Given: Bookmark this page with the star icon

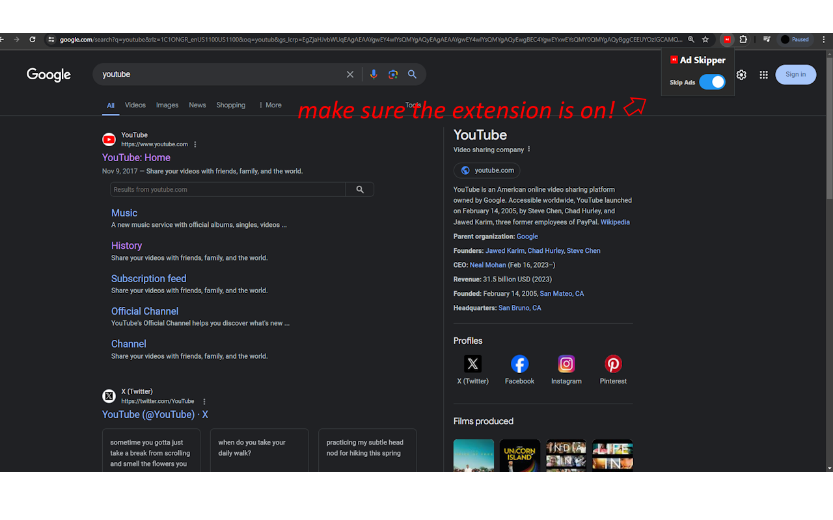Looking at the screenshot, I should pyautogui.click(x=705, y=40).
